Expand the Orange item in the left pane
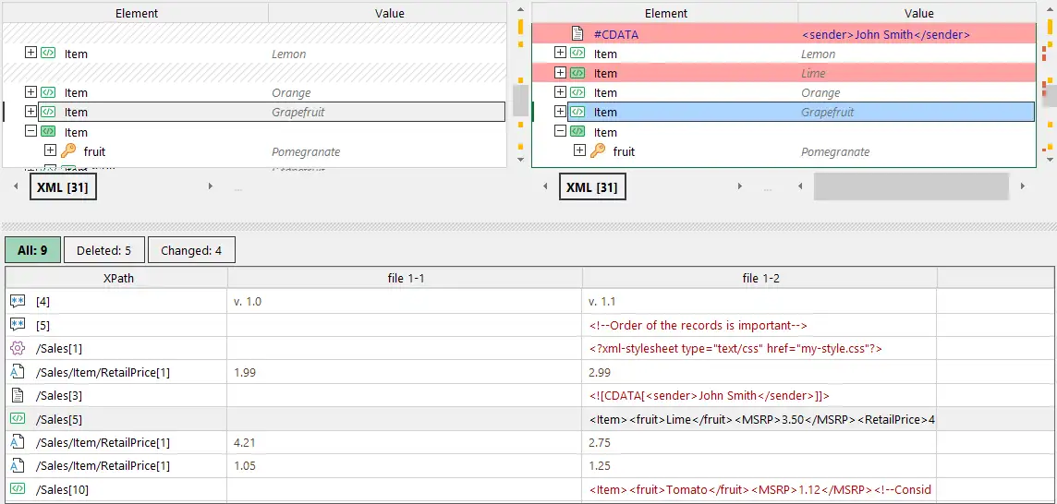 click(30, 91)
